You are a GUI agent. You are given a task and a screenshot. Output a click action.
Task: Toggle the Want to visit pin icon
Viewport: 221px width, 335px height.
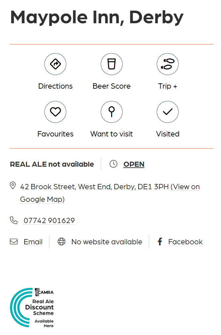(112, 112)
